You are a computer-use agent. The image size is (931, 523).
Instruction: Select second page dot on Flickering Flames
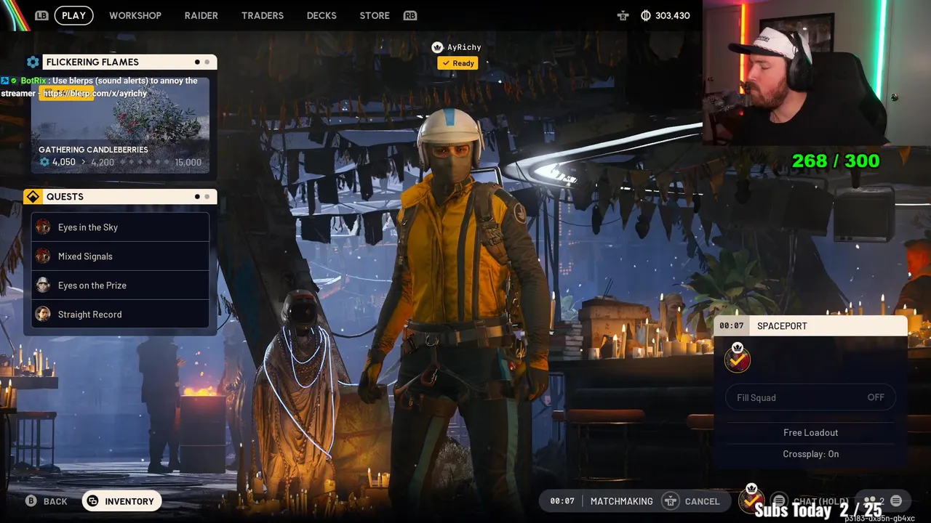point(207,62)
